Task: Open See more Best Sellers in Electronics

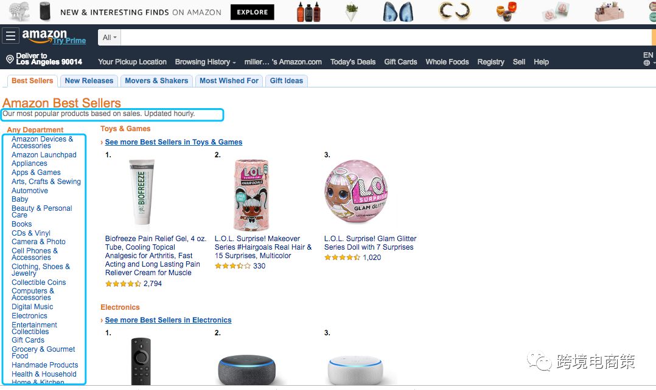Action: (168, 320)
